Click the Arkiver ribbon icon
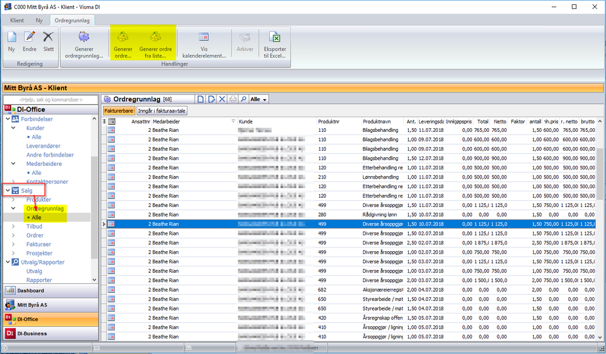Image resolution: width=606 pixels, height=354 pixels. (x=244, y=37)
